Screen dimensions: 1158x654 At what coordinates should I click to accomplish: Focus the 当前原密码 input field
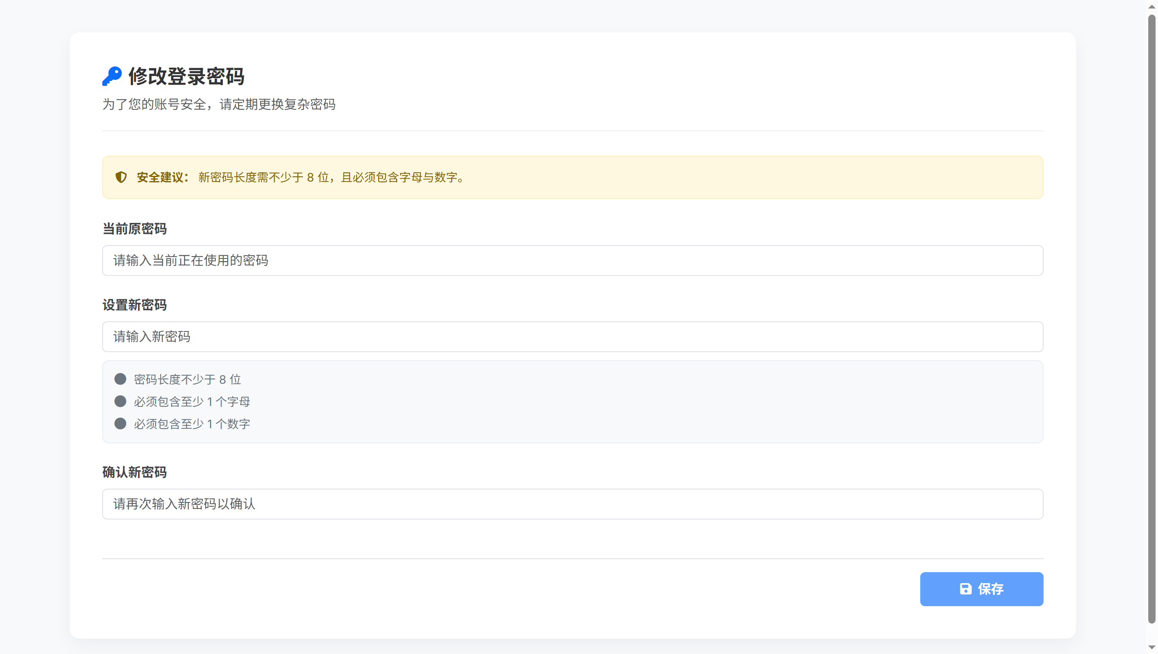click(572, 261)
